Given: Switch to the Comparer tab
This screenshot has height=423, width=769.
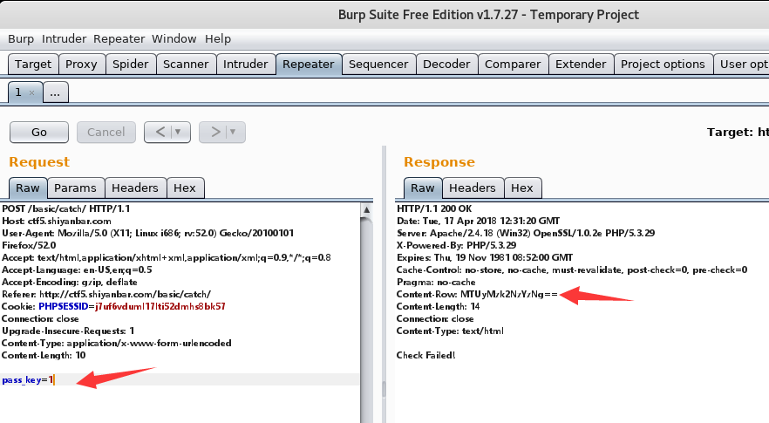Looking at the screenshot, I should [x=513, y=65].
